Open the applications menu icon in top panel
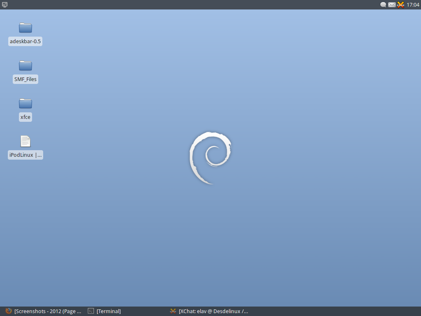 click(5, 5)
